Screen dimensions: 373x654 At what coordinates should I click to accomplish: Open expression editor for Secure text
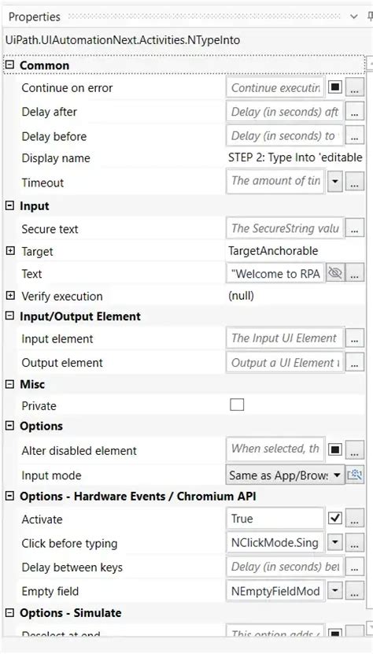coord(354,228)
